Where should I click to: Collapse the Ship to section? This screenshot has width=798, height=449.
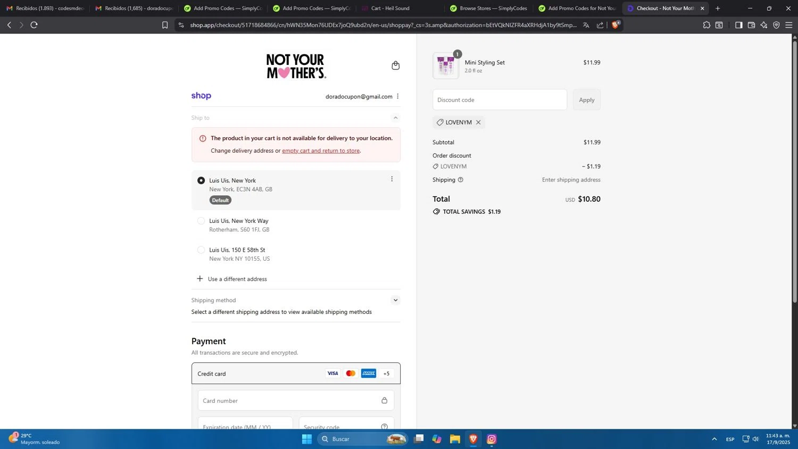[x=395, y=118]
